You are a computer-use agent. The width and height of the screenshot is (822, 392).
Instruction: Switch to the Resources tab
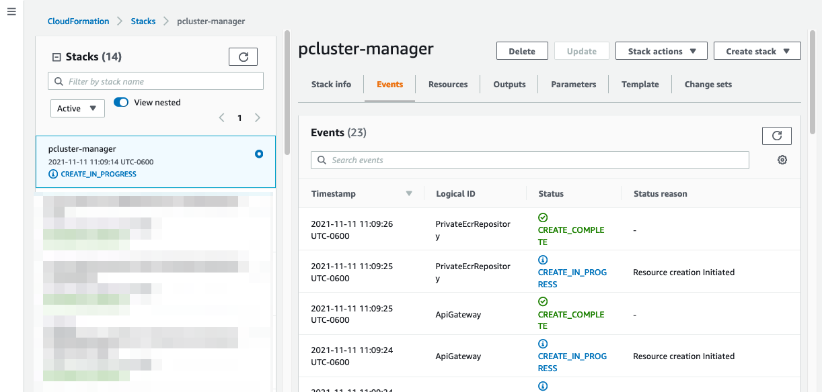pos(447,84)
